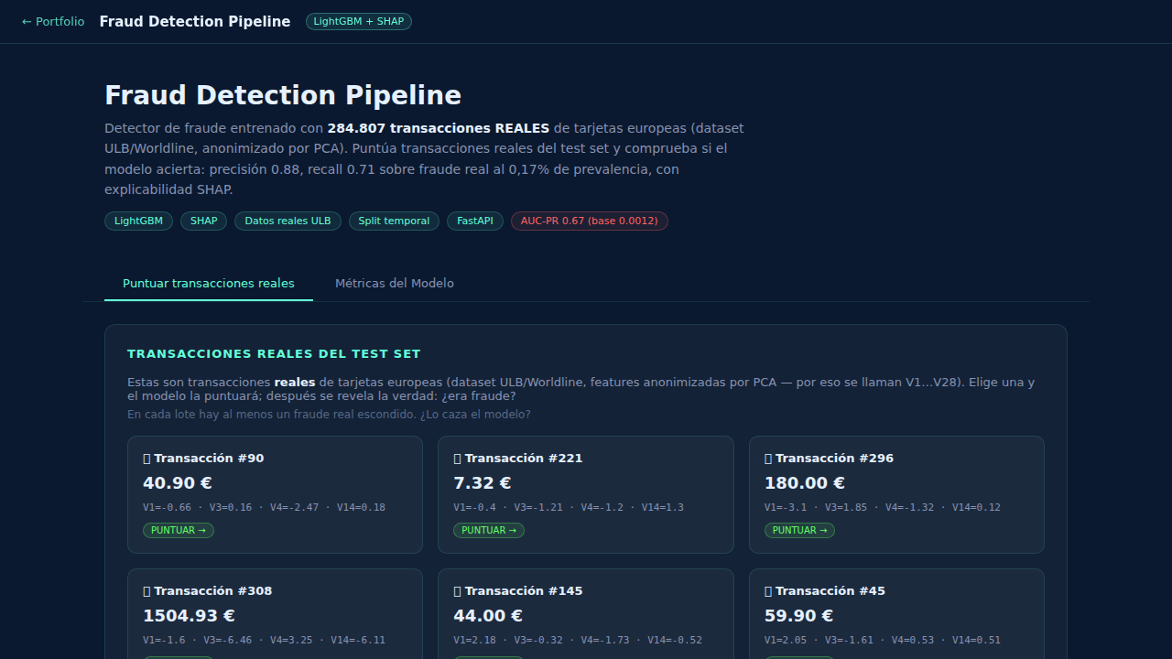Click the hint about a hidden real fraud
This screenshot has height=659, width=1172.
pos(329,415)
